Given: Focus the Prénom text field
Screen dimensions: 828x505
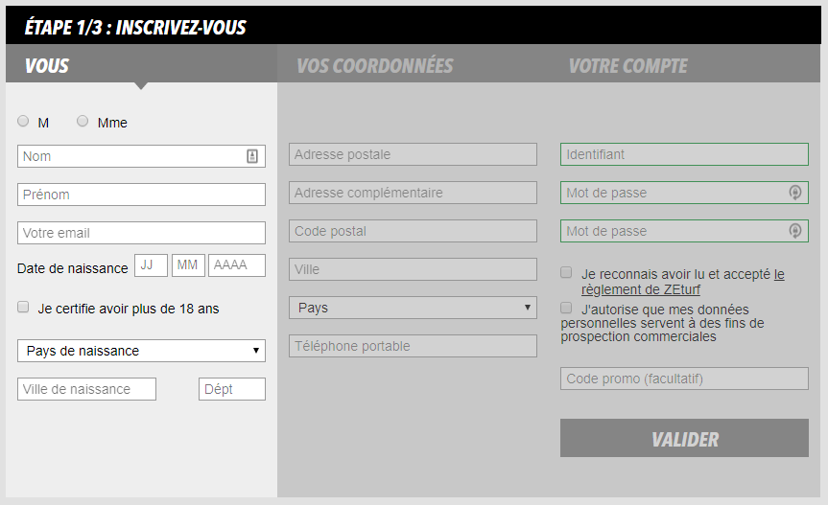Looking at the screenshot, I should click(141, 195).
